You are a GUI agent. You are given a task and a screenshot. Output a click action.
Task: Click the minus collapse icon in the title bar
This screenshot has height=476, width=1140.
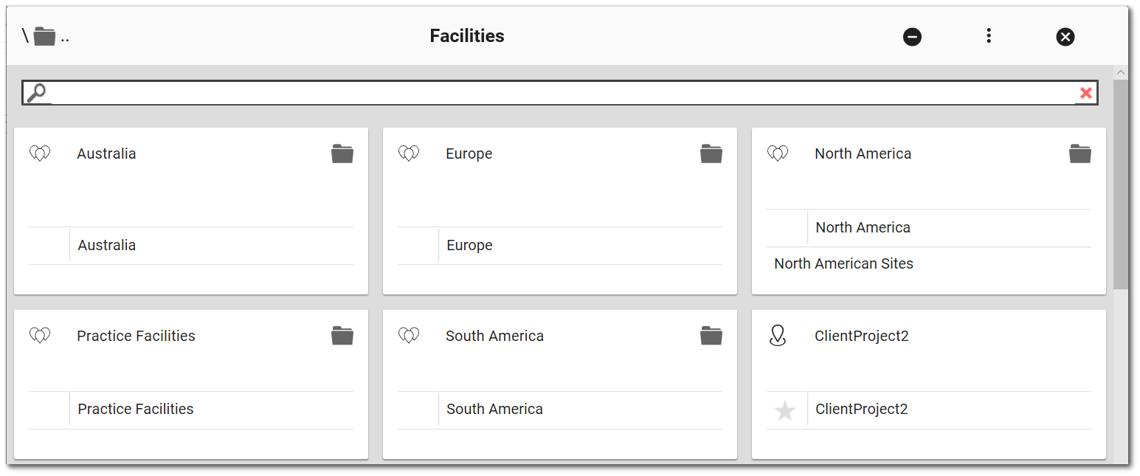pyautogui.click(x=912, y=36)
